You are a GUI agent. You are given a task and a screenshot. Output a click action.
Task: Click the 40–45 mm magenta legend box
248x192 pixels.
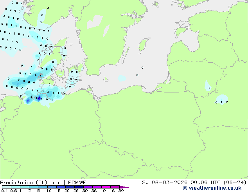[x=106, y=187]
